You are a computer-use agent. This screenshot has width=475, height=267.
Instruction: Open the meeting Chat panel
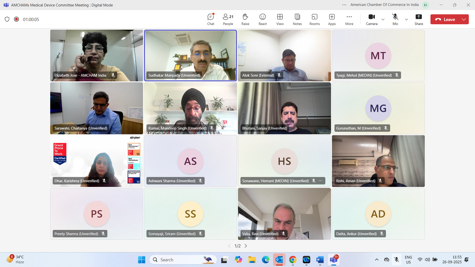click(210, 19)
